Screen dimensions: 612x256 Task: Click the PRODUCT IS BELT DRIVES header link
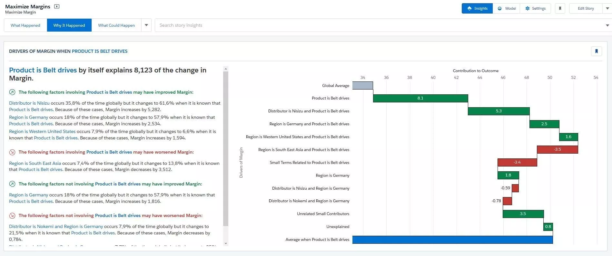[x=100, y=51]
